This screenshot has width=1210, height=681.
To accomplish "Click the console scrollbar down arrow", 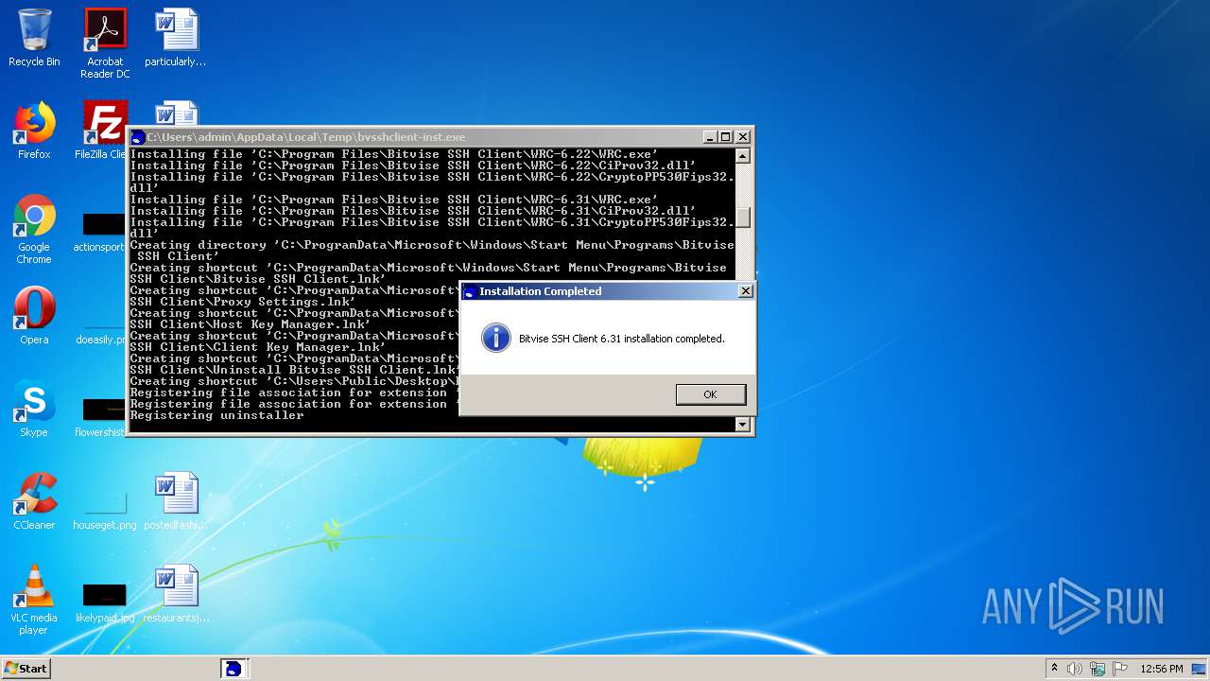I will pyautogui.click(x=743, y=425).
